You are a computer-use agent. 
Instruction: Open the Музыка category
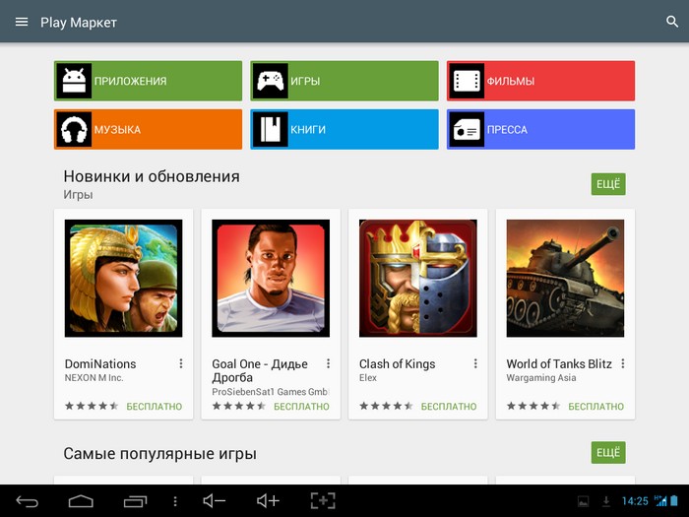pos(148,129)
